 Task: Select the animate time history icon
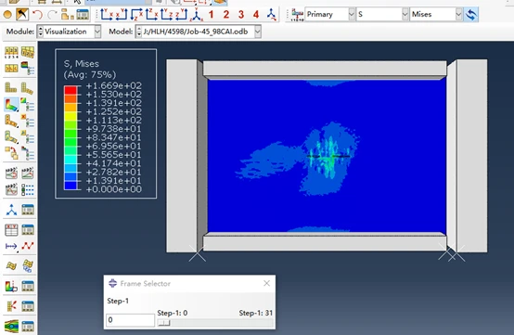[11, 174]
